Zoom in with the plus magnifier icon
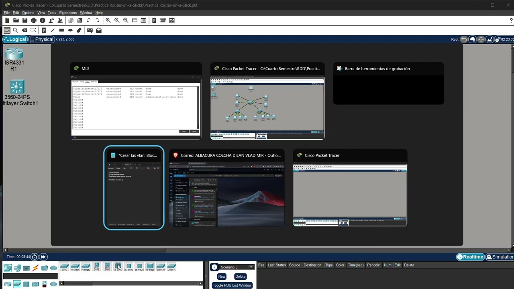The width and height of the screenshot is (514, 289). coord(108,20)
